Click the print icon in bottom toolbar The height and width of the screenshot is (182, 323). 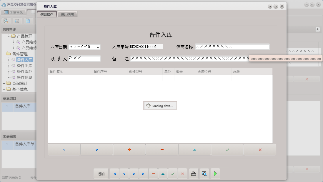(193, 174)
